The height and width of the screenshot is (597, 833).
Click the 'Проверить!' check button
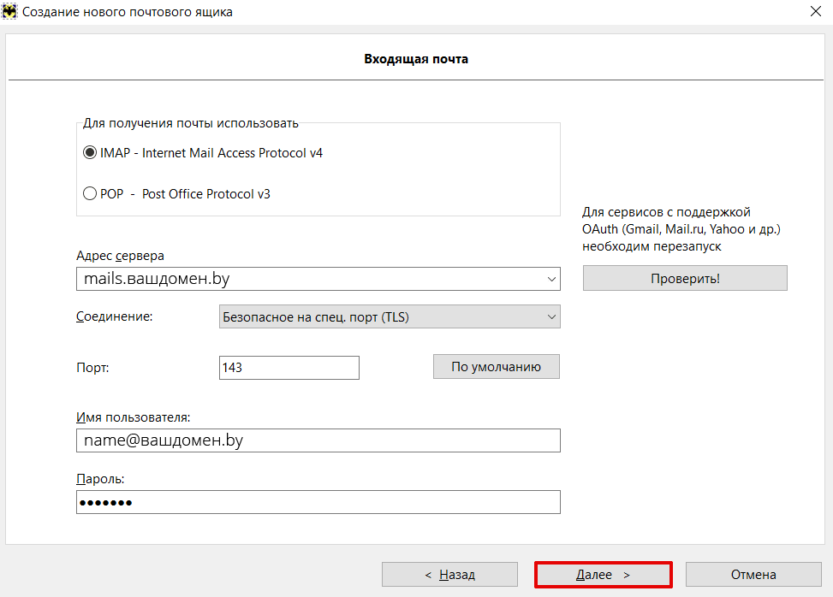coord(685,278)
